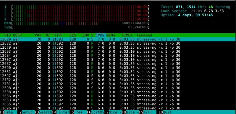This screenshot has width=236, height=114.
Task: Select process row with PID 12684
Action: 118,56
